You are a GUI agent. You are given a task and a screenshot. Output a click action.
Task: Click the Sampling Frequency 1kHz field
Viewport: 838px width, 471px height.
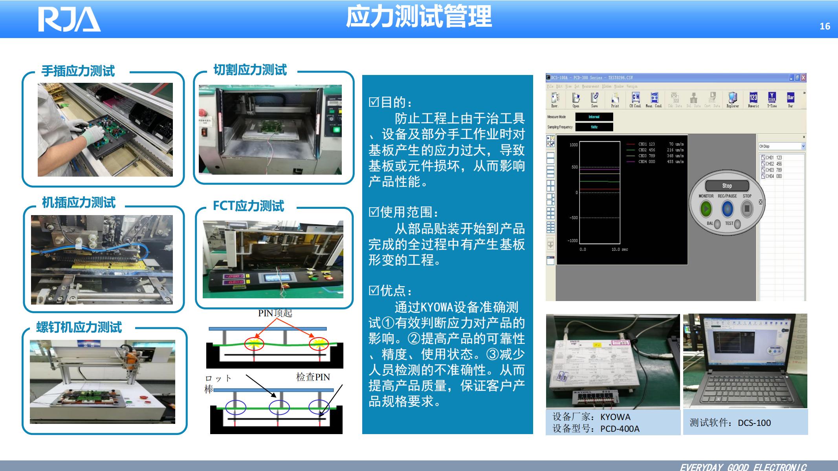(x=594, y=127)
